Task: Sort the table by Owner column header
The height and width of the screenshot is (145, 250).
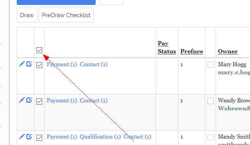Action: tap(228, 51)
